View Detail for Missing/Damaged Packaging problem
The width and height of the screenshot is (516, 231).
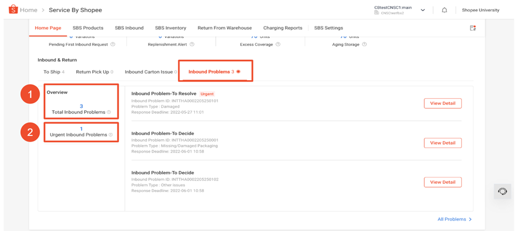[x=442, y=143]
